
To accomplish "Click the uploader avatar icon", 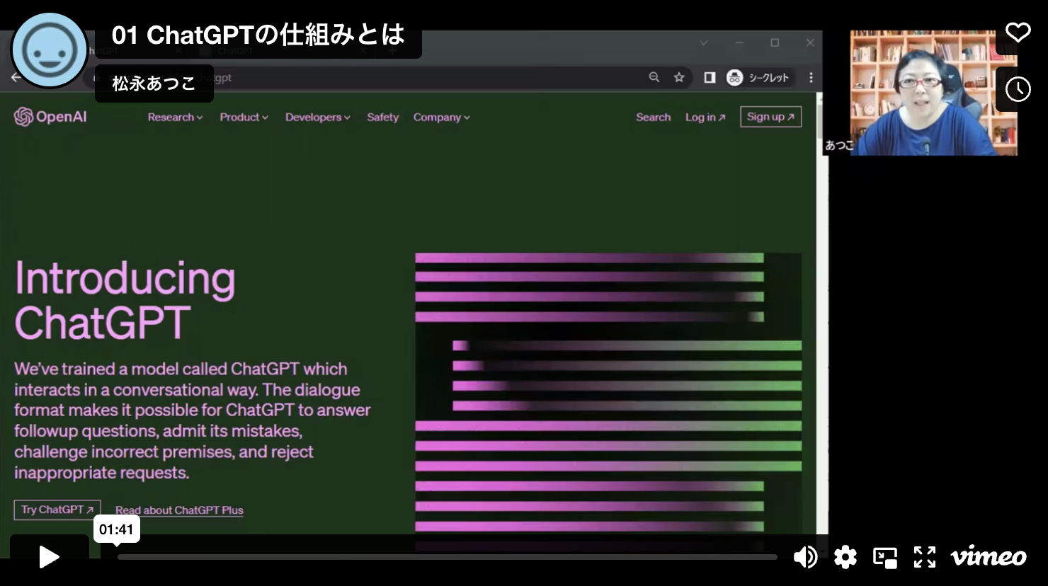I will point(50,50).
